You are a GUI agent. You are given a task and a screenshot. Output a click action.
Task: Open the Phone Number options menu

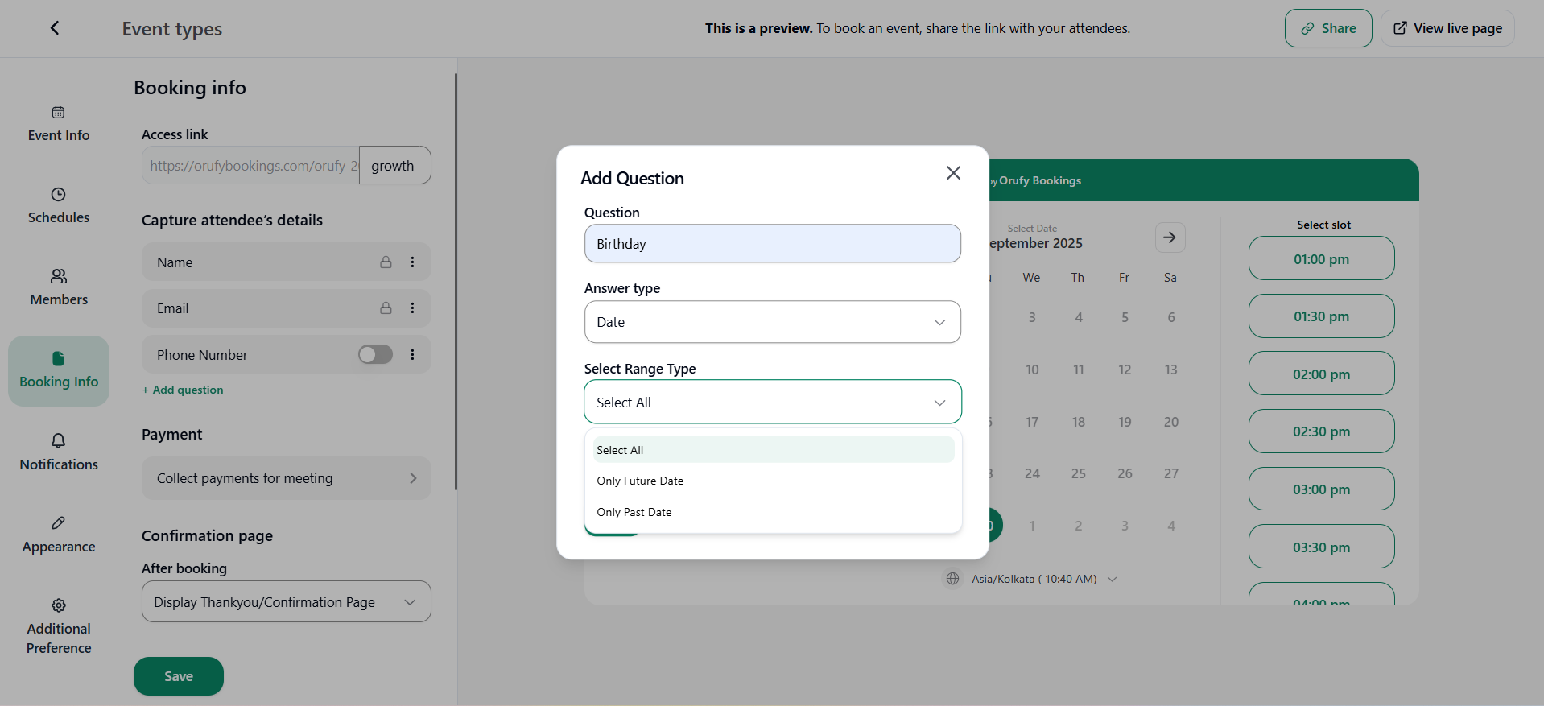412,355
